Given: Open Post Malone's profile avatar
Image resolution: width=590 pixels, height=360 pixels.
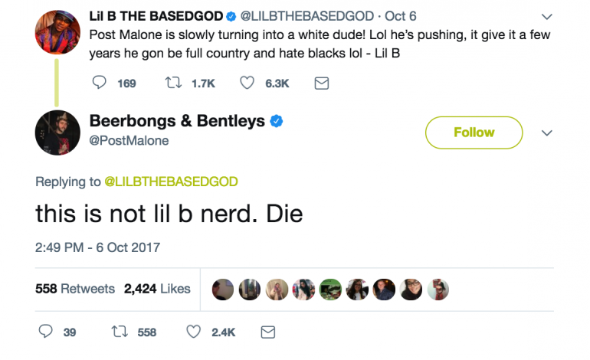Looking at the screenshot, I should 57,132.
